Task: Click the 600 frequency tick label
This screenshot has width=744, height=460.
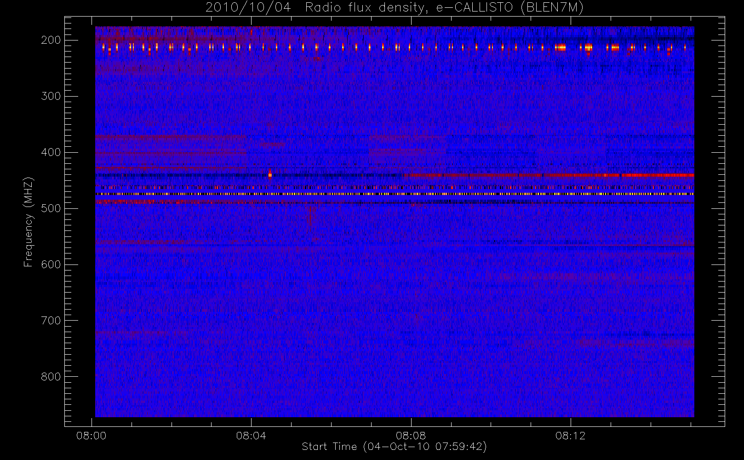Action: (51, 264)
